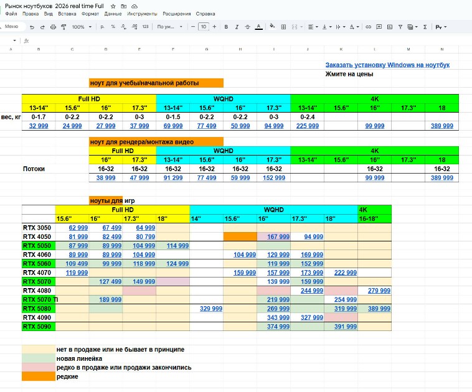Increase the number of decimal places

(135, 27)
